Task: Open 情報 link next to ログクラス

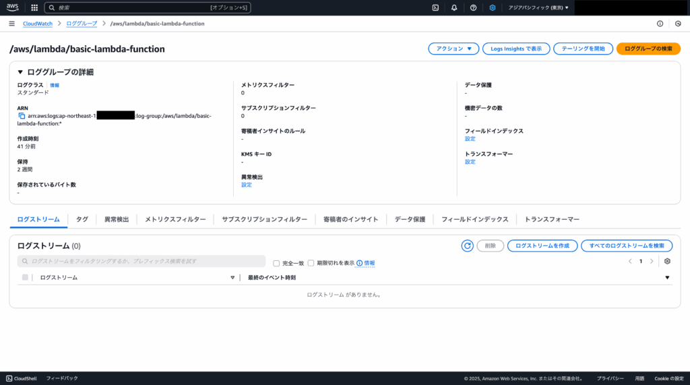Action: click(55, 86)
